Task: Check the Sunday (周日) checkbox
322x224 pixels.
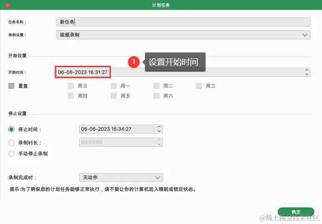Action: pos(71,86)
